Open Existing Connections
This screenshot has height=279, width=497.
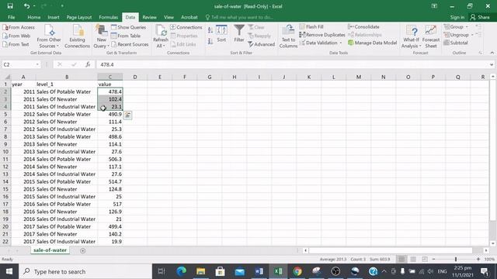(77, 36)
